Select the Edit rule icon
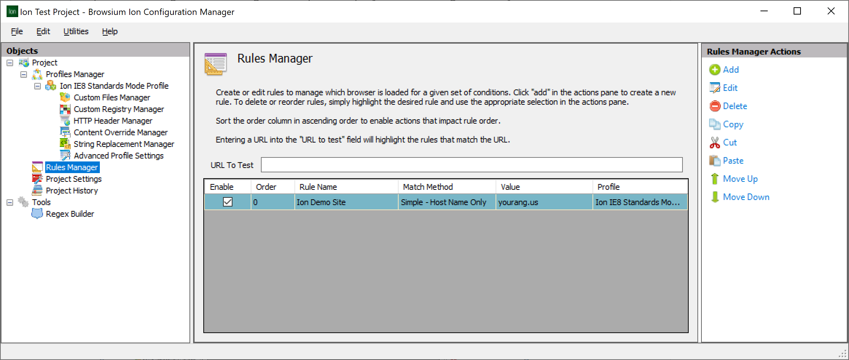Screen dimensions: 849x360 coord(715,88)
